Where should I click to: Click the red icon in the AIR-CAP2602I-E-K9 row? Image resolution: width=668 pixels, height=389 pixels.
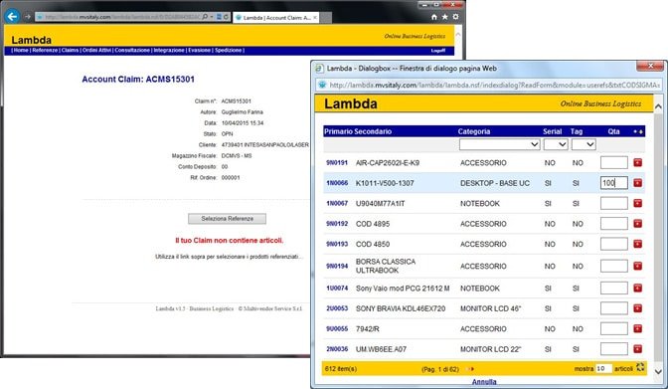click(637, 162)
